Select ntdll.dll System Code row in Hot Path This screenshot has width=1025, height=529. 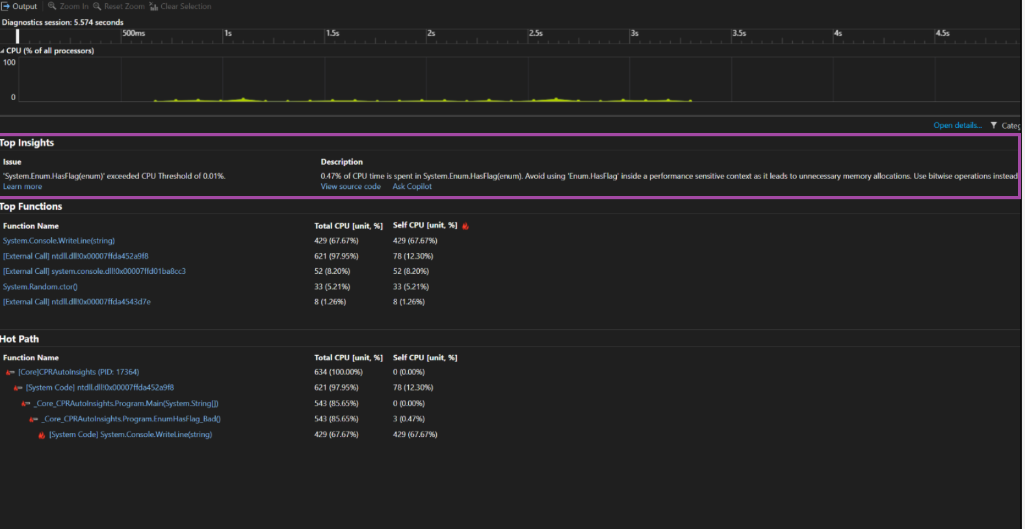point(99,388)
